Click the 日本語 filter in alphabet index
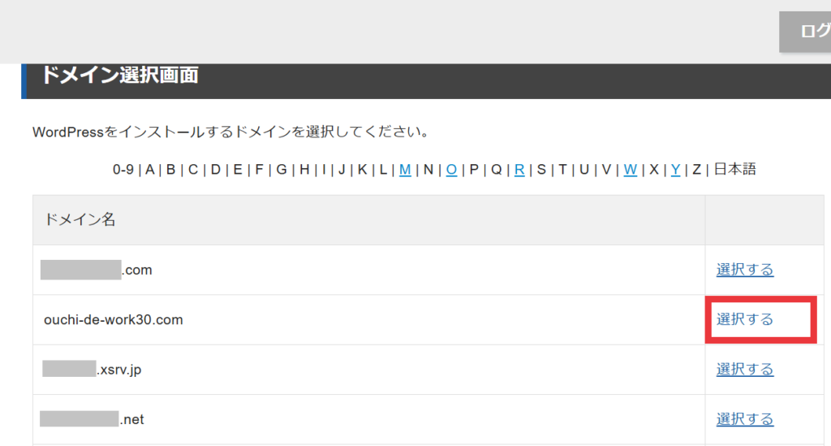 pyautogui.click(x=734, y=170)
